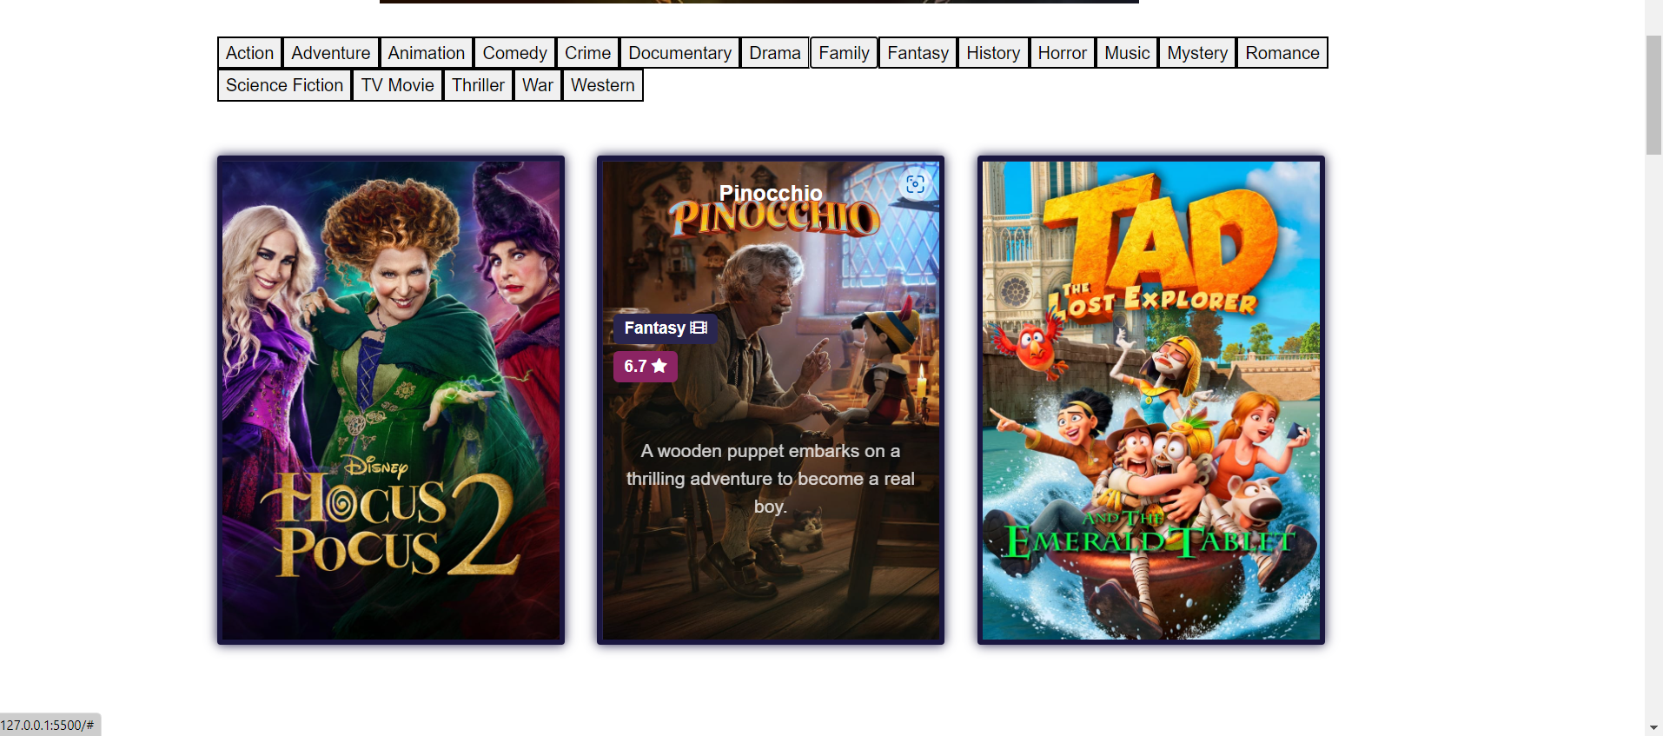
Task: Choose the Animation genre filter
Action: click(427, 53)
